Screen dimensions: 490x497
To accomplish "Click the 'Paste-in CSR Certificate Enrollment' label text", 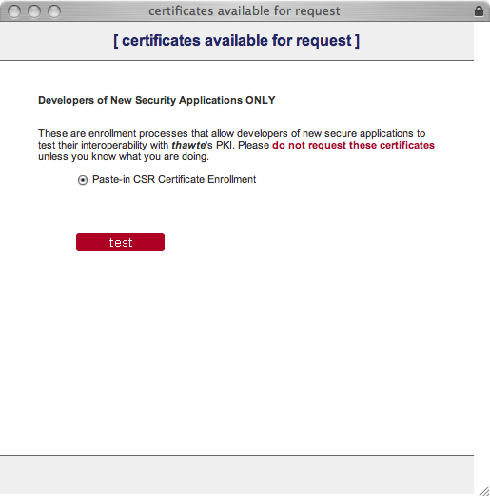I will (174, 179).
